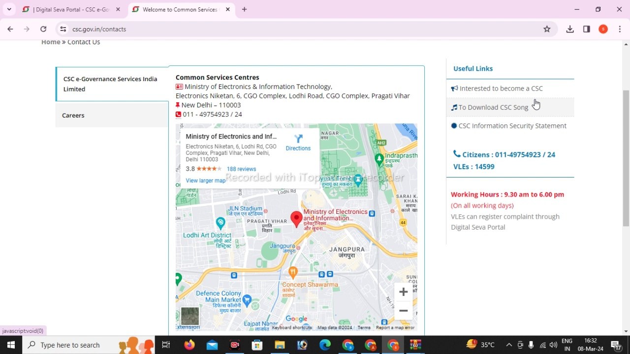
Task: Open CSC Information Security Statement link
Action: click(x=512, y=126)
